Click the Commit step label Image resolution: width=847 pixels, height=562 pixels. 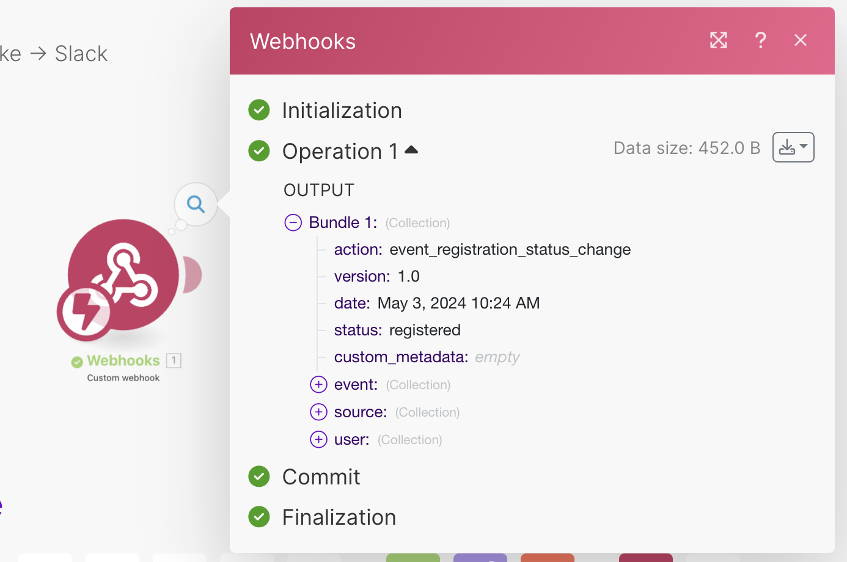tap(321, 477)
